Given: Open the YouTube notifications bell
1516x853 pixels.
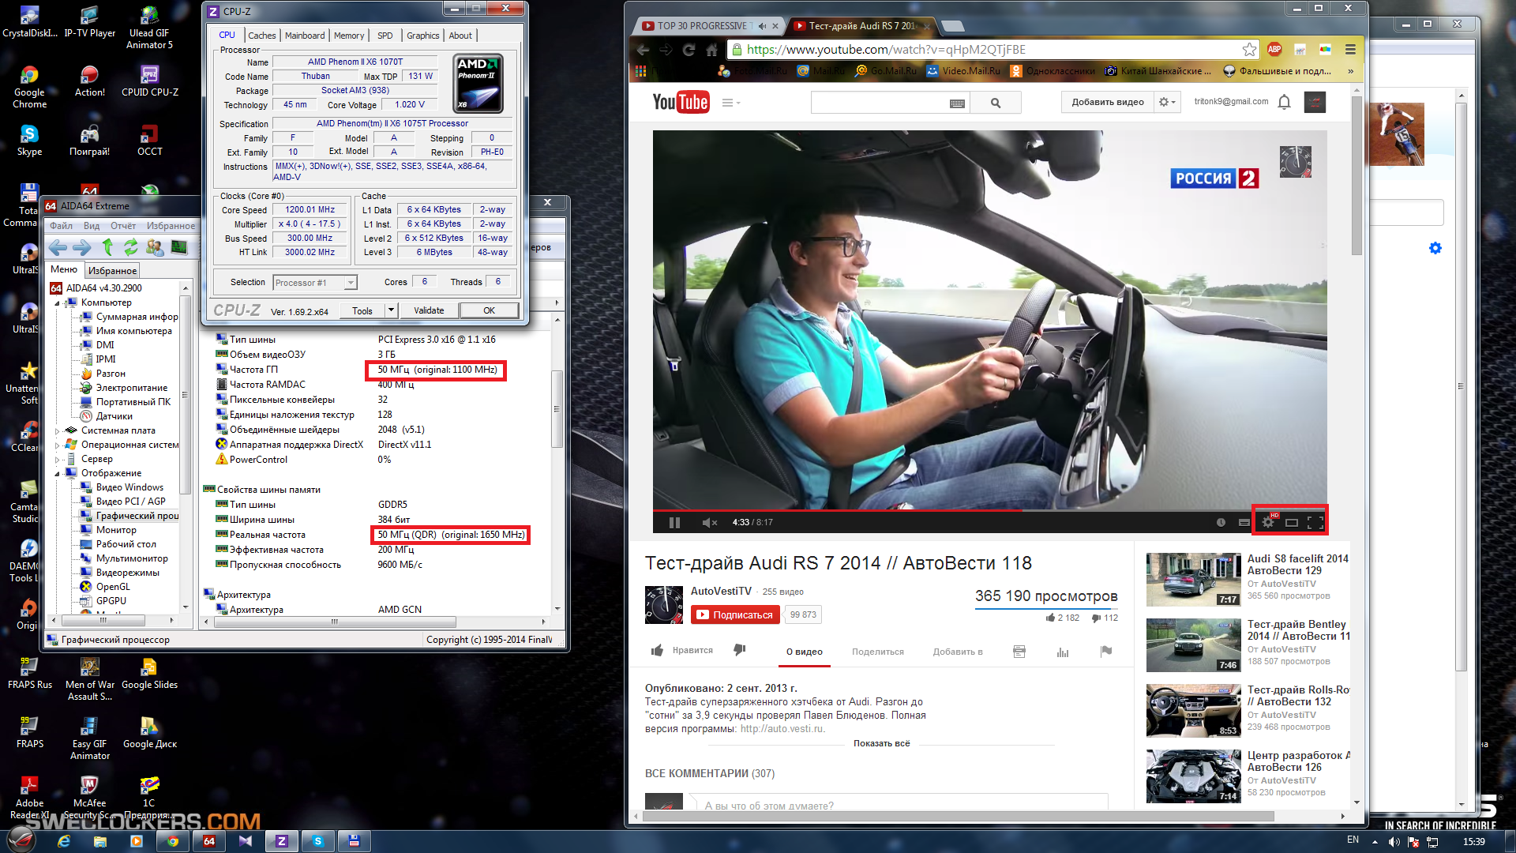Looking at the screenshot, I should [1285, 102].
